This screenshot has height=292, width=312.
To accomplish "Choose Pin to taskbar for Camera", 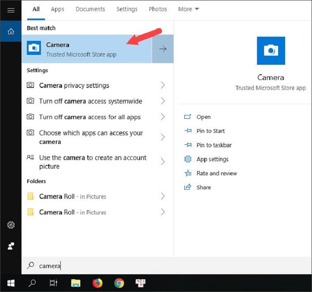I will [214, 145].
